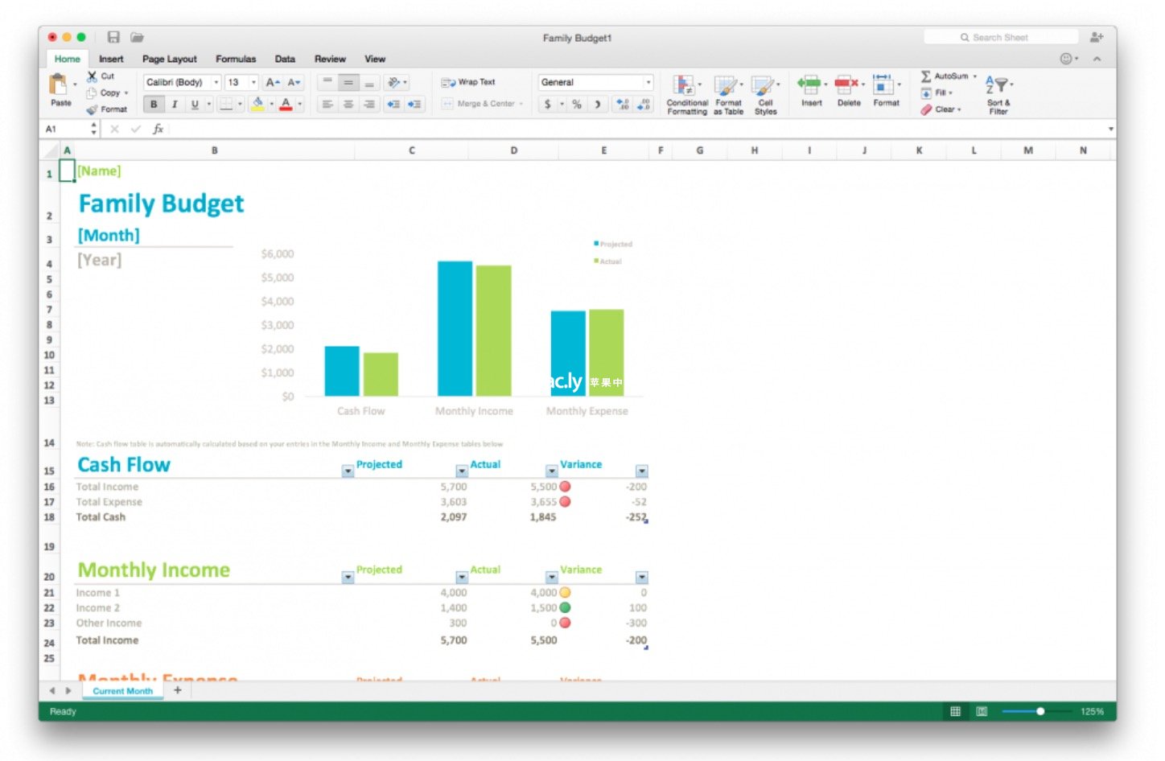The width and height of the screenshot is (1165, 761).
Task: Decrease font size with the smaller A icon
Action: pos(294,82)
